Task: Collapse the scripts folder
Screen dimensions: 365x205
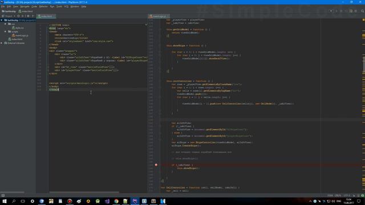Action: pyautogui.click(x=5, y=31)
